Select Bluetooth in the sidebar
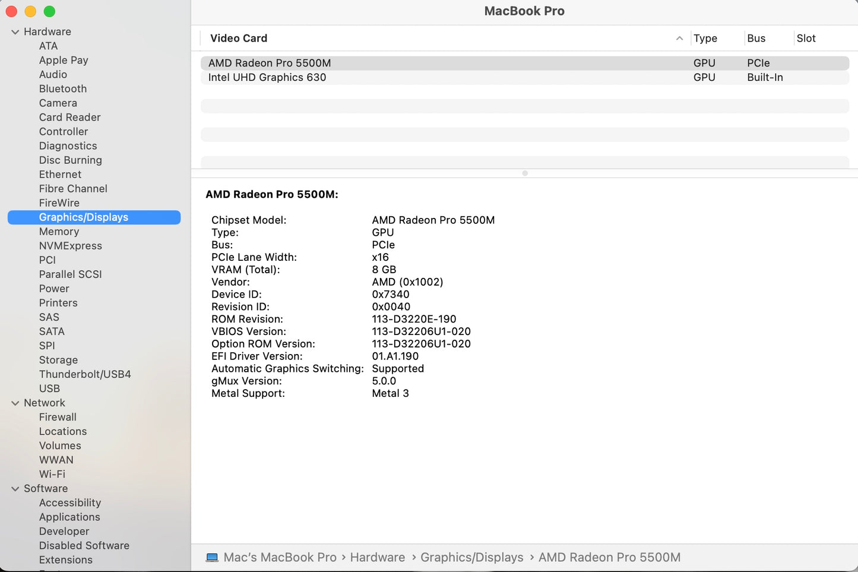The image size is (858, 572). [x=63, y=89]
